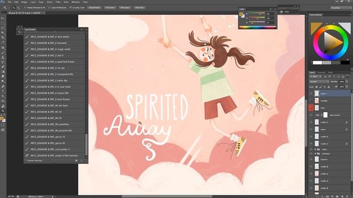Open the collapsed scissors-like panel icon beside Tool Presets
This screenshot has width=353, height=198.
click(x=20, y=32)
